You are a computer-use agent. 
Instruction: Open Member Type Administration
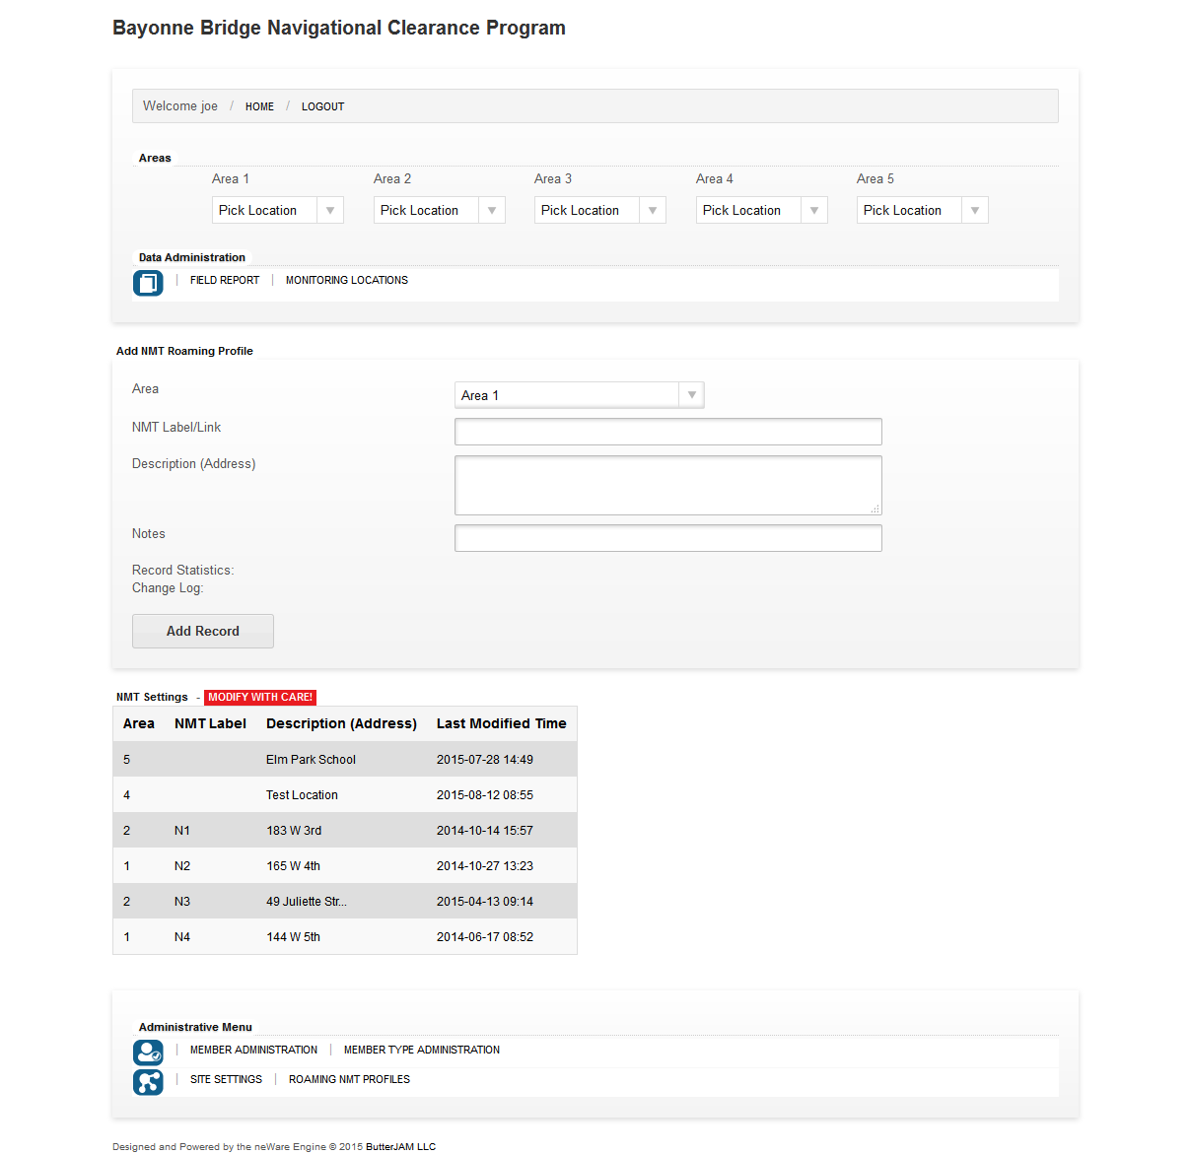coord(421,1051)
